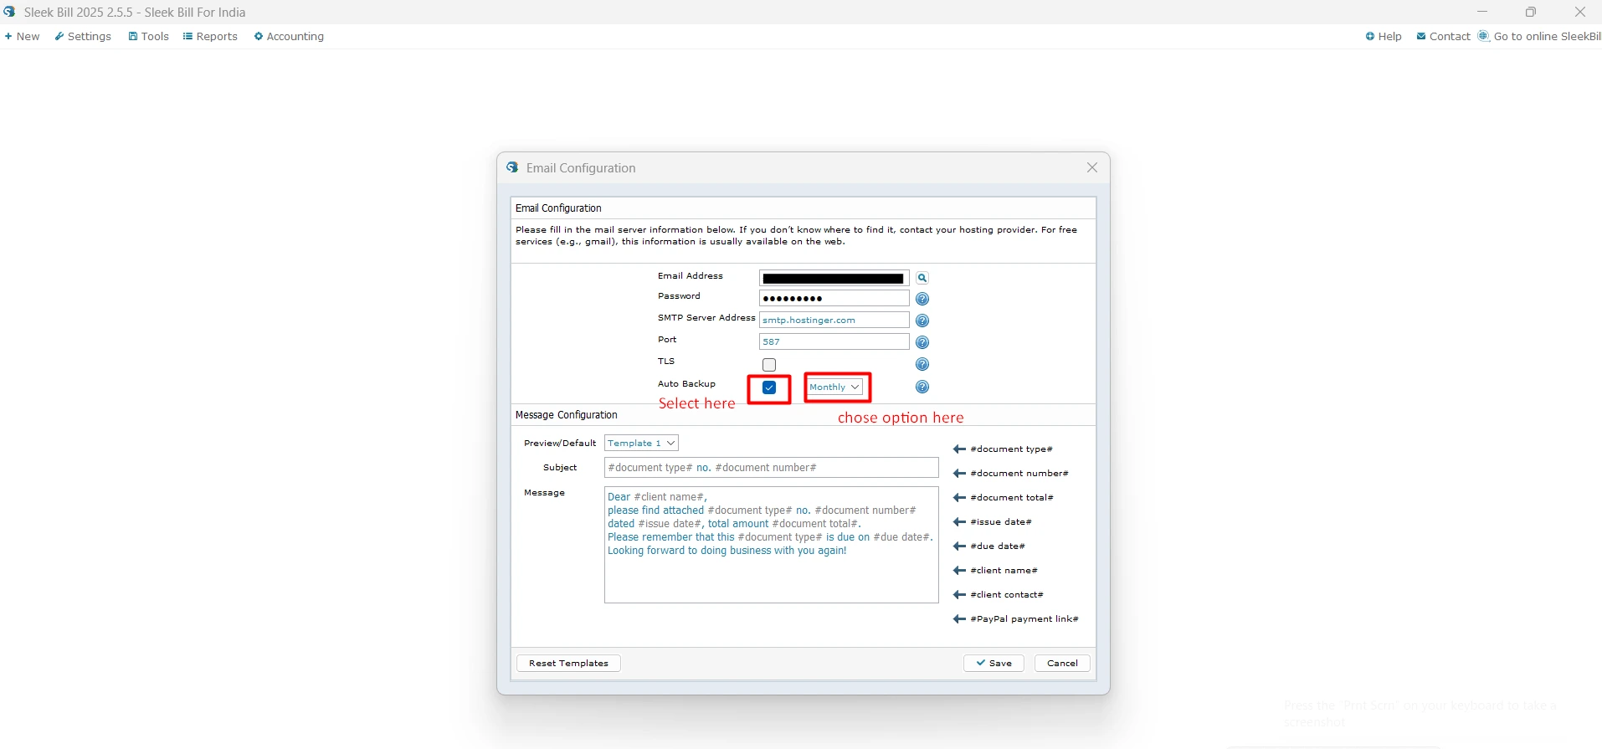Expand the Template 1 dropdown
Screen dimensions: 1602x749
(x=641, y=444)
